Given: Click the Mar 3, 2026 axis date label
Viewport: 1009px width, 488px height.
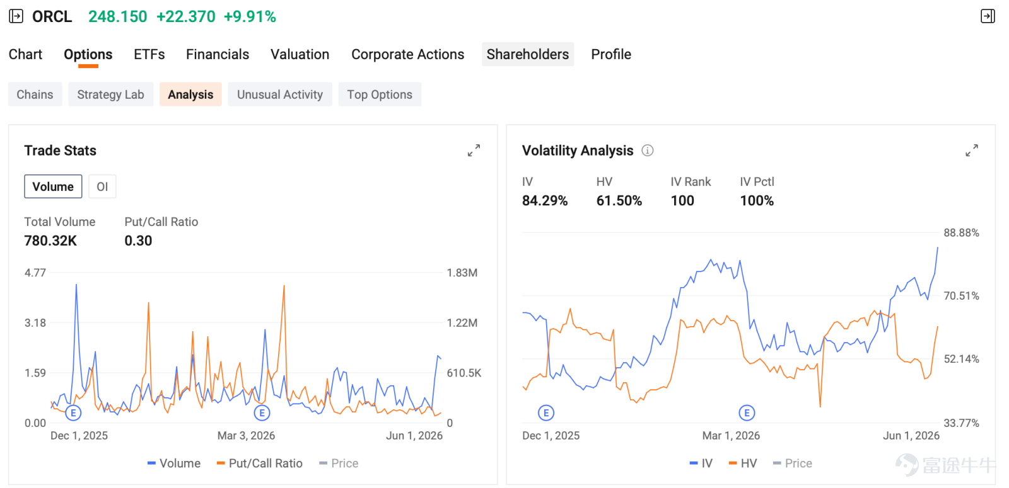Looking at the screenshot, I should (247, 436).
